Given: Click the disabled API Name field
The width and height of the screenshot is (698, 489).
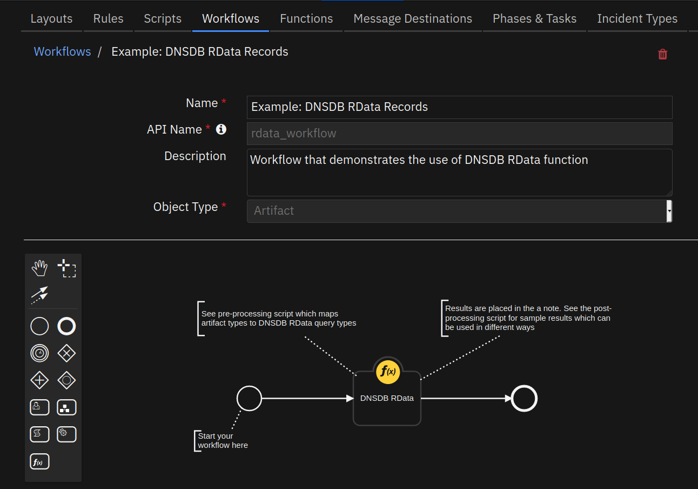Looking at the screenshot, I should 459,133.
